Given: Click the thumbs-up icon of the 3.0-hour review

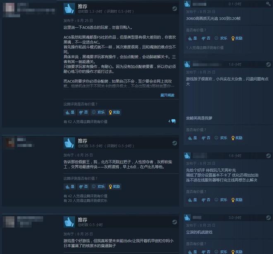Looking at the screenshot, I should click(187, 218).
